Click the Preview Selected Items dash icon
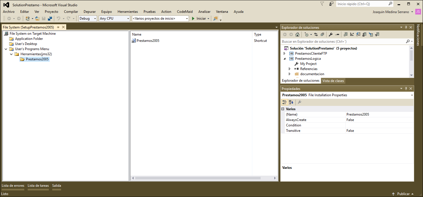This screenshot has width=423, height=197. click(x=337, y=34)
